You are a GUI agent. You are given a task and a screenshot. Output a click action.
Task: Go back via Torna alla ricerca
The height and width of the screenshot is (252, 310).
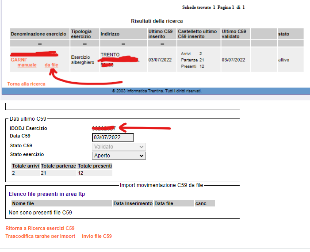tap(26, 84)
